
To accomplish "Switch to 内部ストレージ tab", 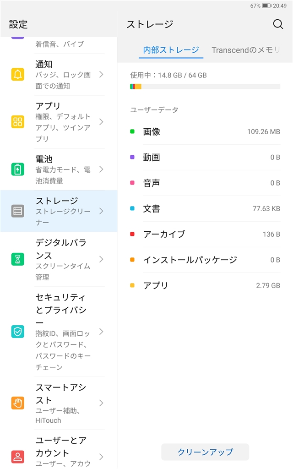I will pos(171,50).
